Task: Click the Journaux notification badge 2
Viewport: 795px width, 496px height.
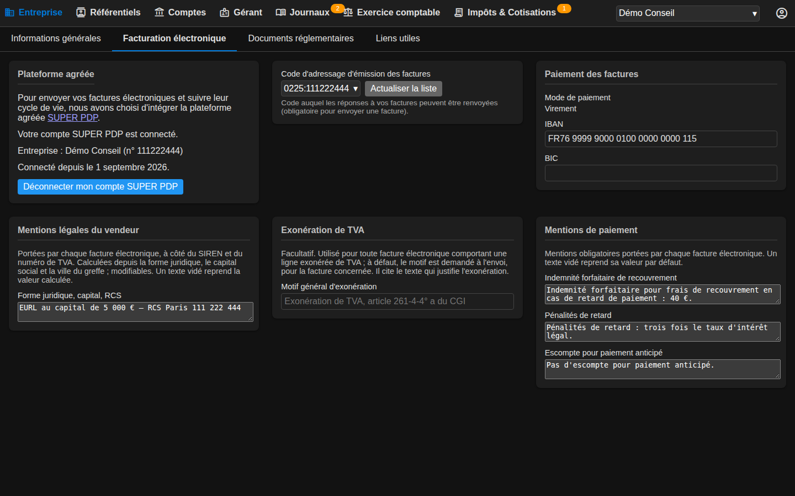Action: point(337,8)
